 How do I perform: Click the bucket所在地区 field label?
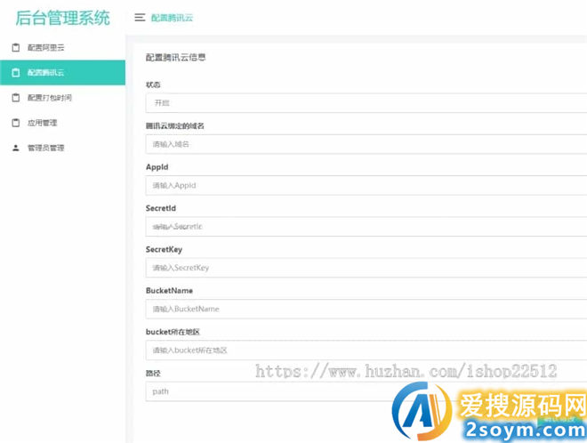[x=173, y=332]
